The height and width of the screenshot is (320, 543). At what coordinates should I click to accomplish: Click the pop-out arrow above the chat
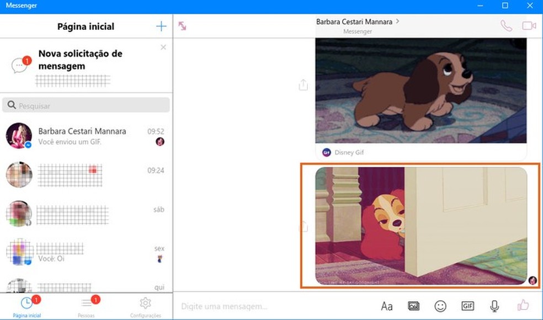tap(182, 25)
